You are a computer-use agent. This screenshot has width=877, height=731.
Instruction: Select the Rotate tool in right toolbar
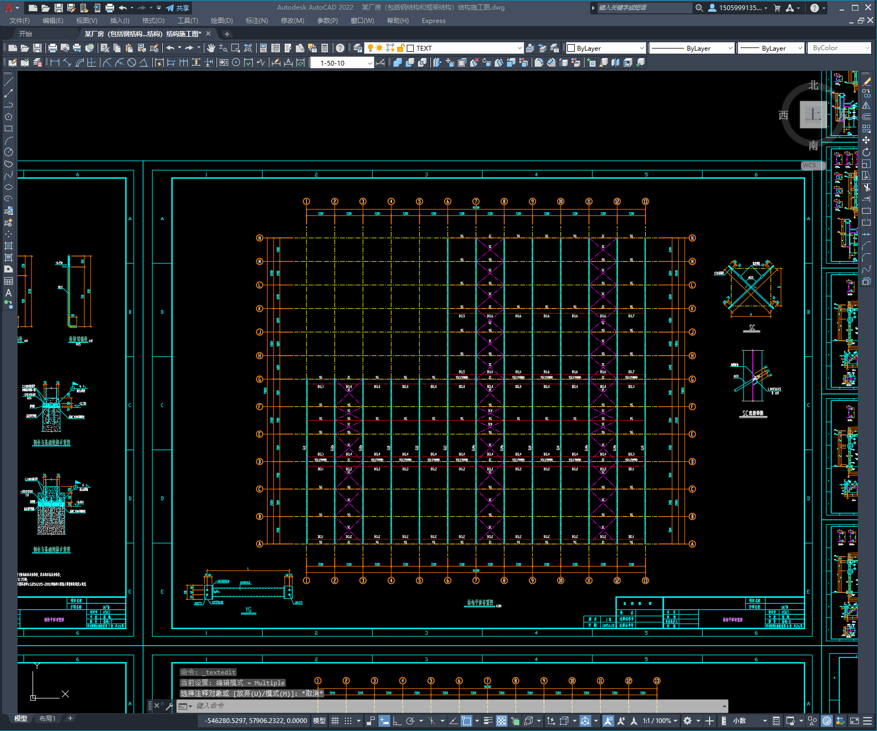[x=866, y=152]
